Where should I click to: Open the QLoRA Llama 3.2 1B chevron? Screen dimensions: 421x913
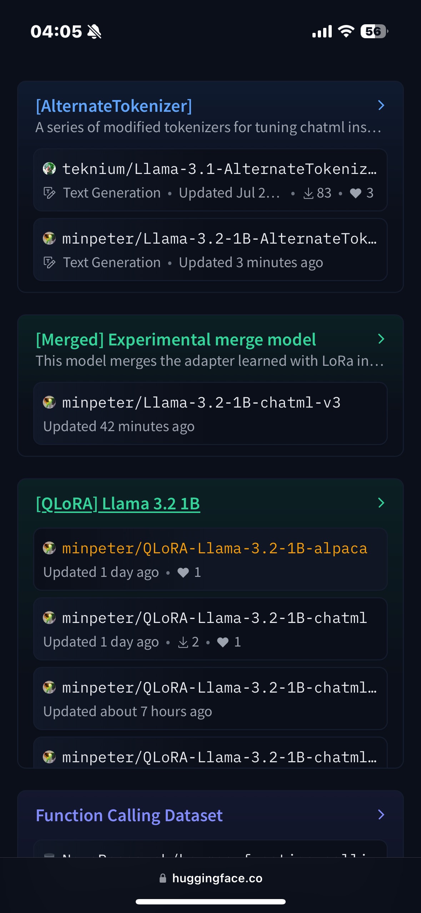[381, 503]
